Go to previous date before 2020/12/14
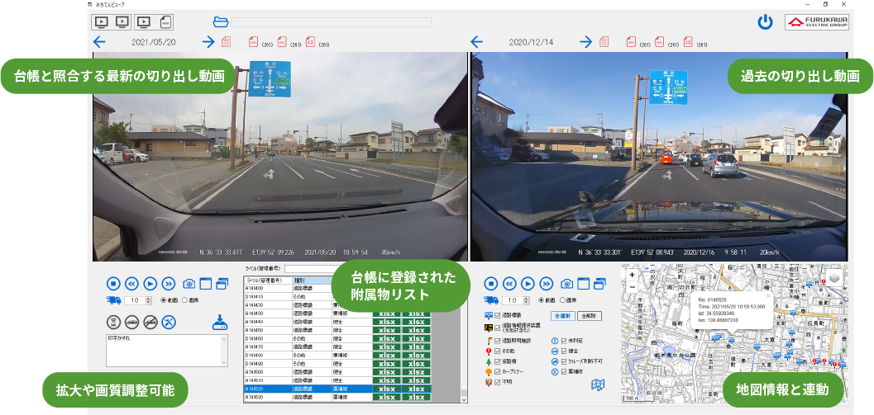This screenshot has width=874, height=415. tap(476, 42)
